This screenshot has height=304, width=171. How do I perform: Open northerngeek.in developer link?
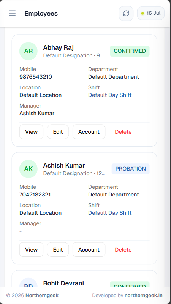click(144, 296)
